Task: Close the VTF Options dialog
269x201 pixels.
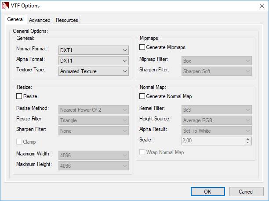Action: point(258,6)
